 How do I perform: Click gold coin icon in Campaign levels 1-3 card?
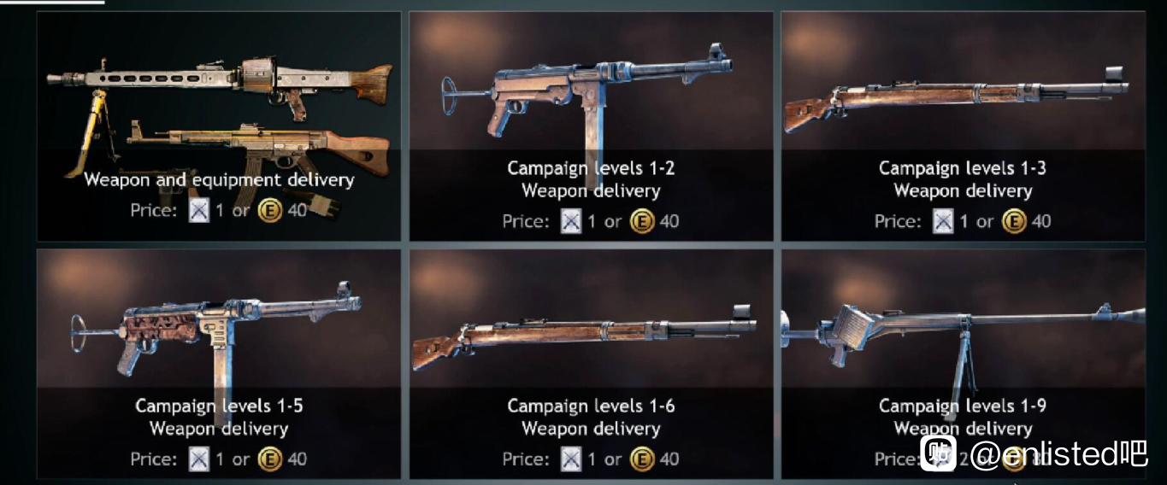[x=1014, y=222]
